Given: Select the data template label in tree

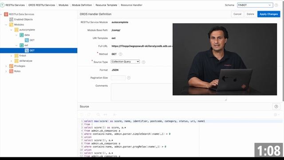Looking at the screenshot, I should (27, 35).
